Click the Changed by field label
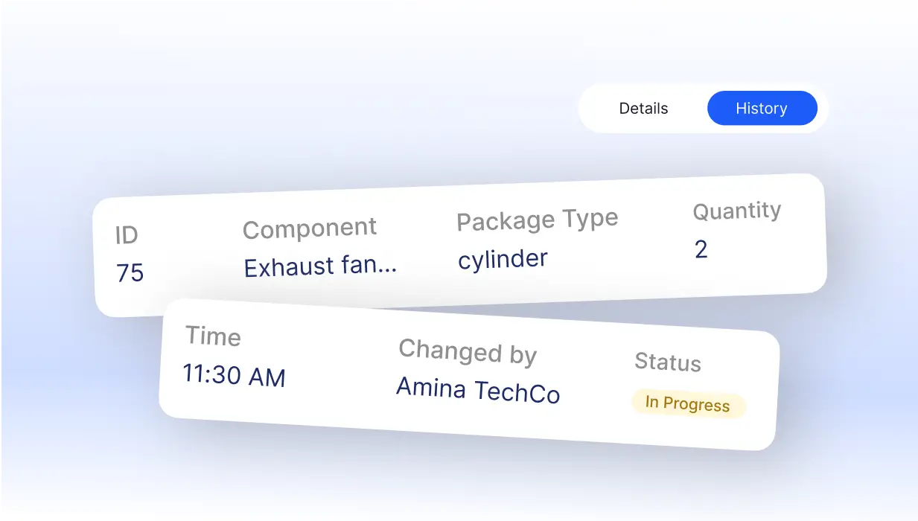 (468, 351)
